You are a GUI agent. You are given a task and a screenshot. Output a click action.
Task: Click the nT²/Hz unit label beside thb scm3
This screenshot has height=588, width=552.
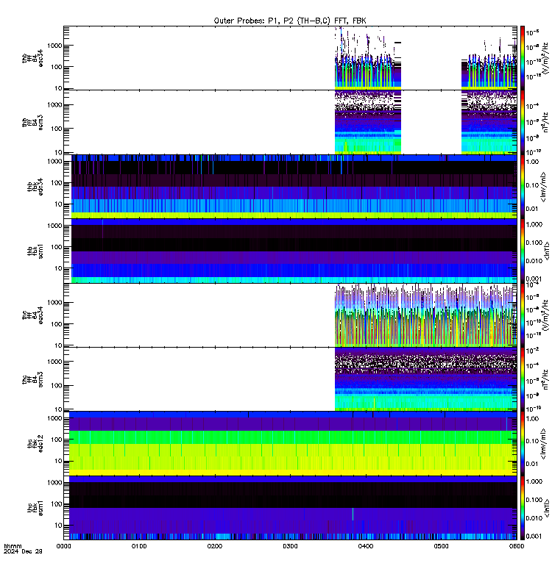pos(545,123)
